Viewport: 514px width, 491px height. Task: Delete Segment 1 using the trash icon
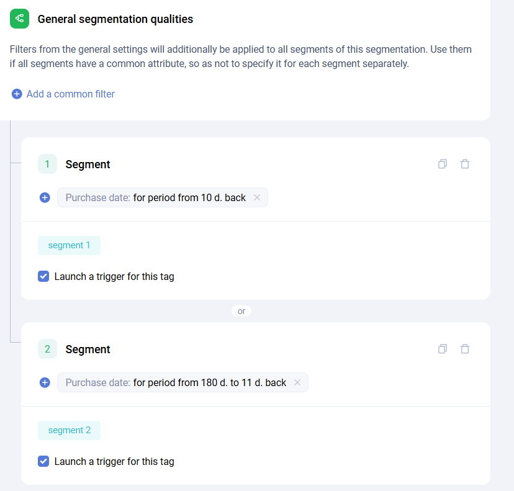coord(465,164)
